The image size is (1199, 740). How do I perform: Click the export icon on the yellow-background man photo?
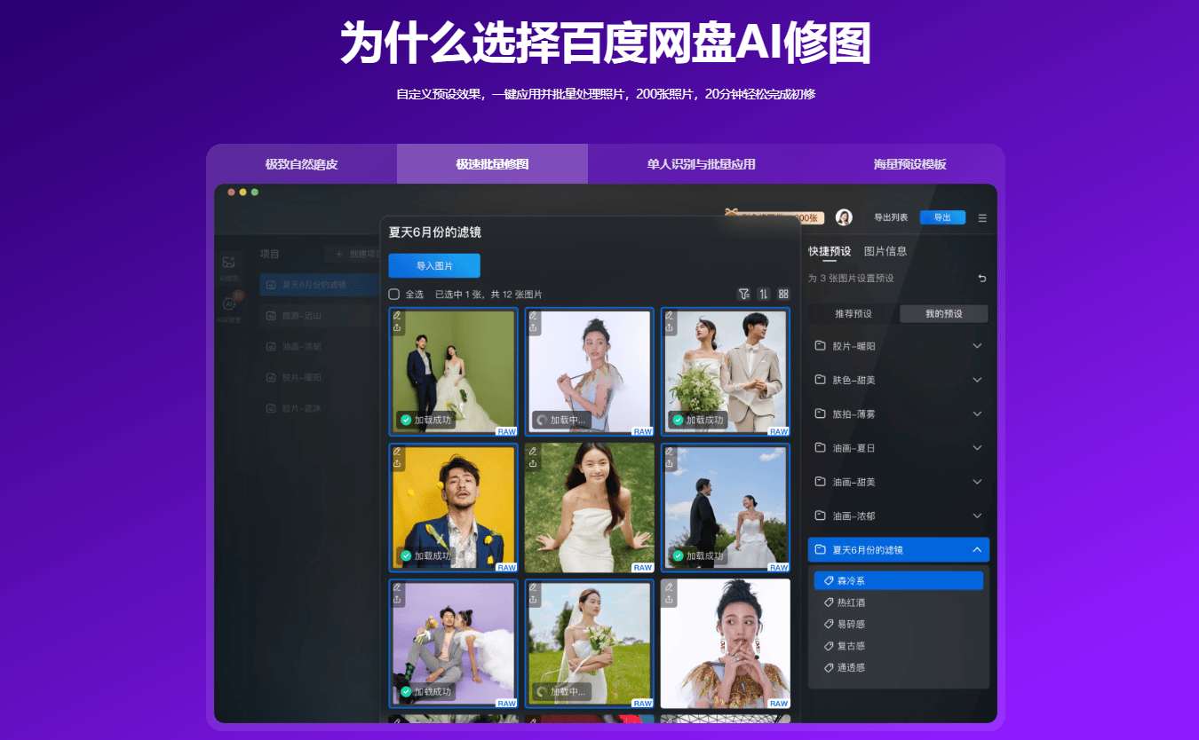tap(397, 463)
